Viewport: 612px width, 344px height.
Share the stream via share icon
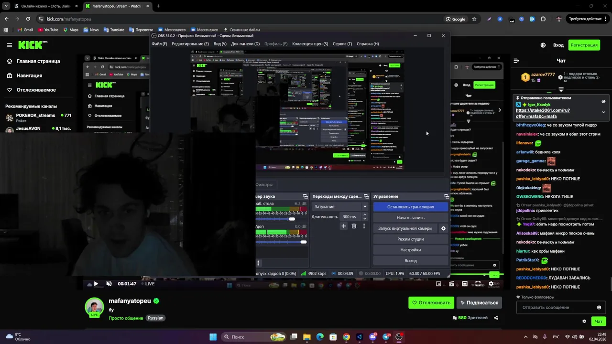[x=496, y=318]
